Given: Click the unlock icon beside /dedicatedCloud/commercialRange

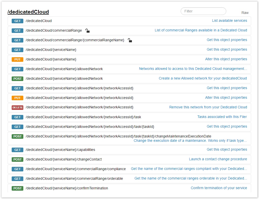Looking at the screenshot, I should click(x=87, y=31).
